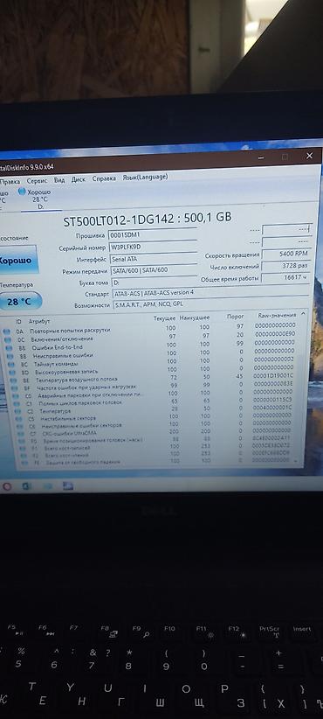The image size is (323, 719).
Task: Click status circle of CRC-ошибки UltraDMA row
Action: [x=21, y=433]
